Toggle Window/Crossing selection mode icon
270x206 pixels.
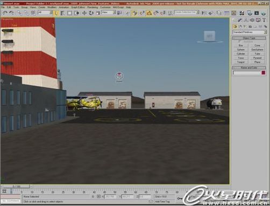point(77,13)
